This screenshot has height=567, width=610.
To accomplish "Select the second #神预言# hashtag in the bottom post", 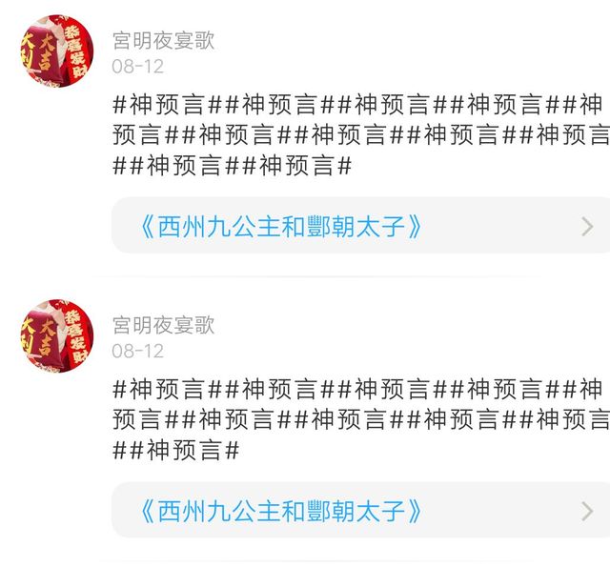I will pos(279,390).
